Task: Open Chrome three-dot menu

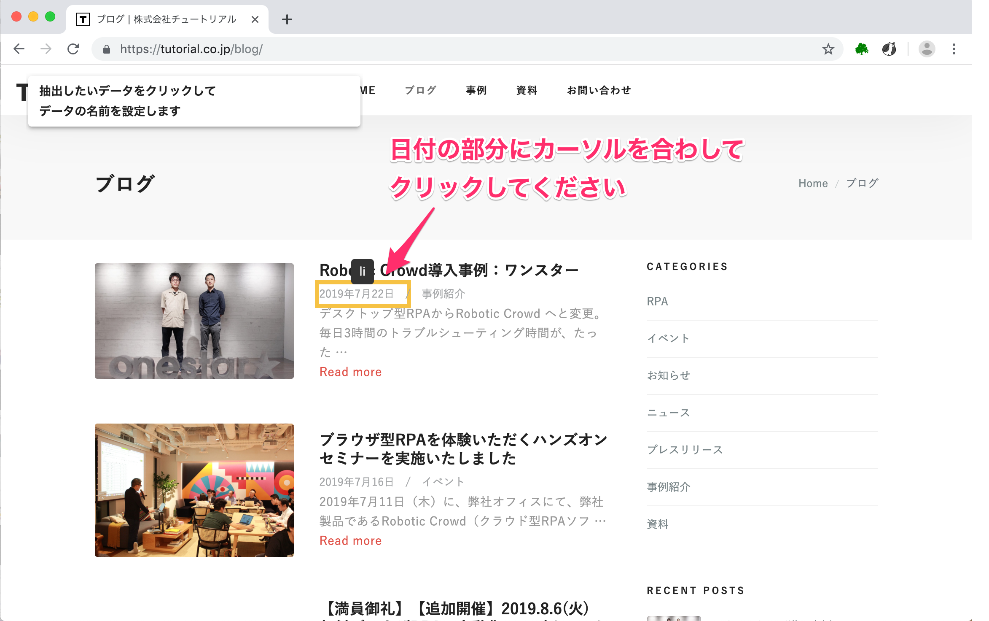Action: tap(954, 49)
